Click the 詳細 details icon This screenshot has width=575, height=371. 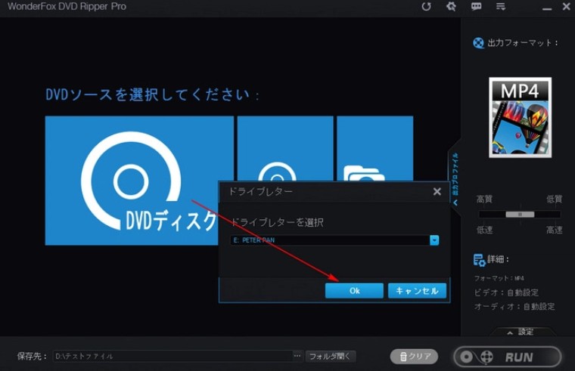479,260
